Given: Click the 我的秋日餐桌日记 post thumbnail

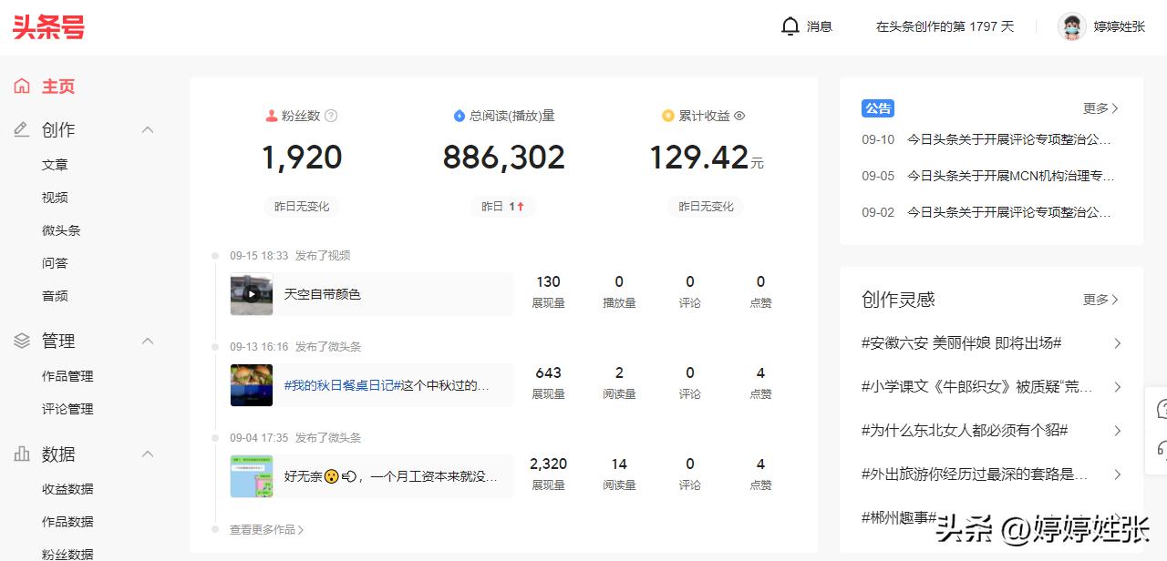Looking at the screenshot, I should 252,385.
